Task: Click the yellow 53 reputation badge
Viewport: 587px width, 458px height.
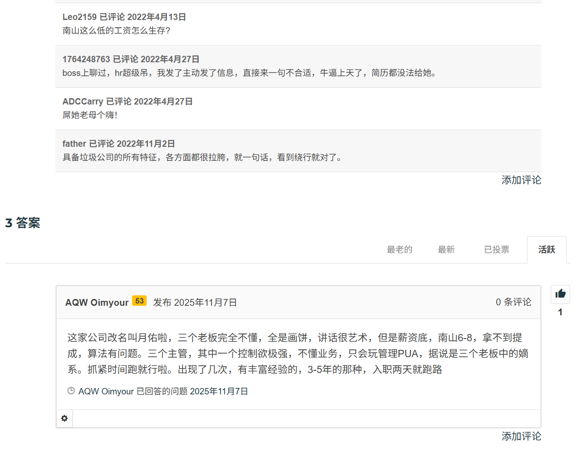Action: (x=139, y=301)
